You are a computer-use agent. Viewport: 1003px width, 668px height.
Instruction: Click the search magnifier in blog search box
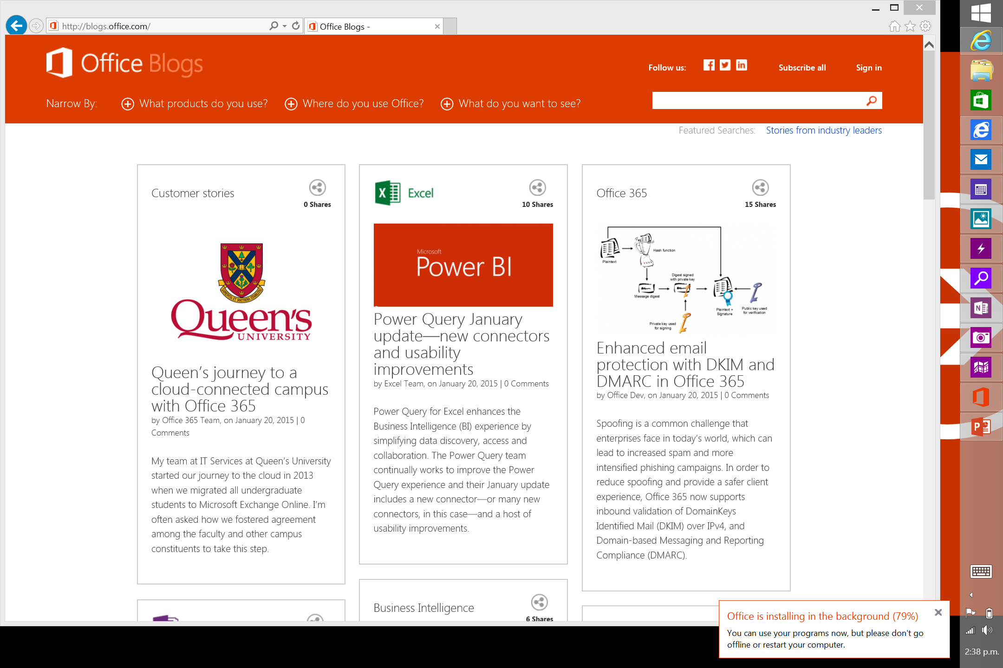(x=872, y=101)
